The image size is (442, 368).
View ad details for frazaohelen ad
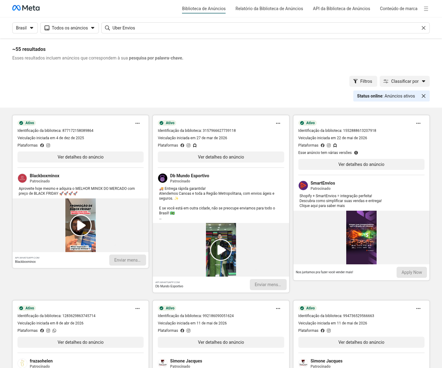(x=80, y=342)
